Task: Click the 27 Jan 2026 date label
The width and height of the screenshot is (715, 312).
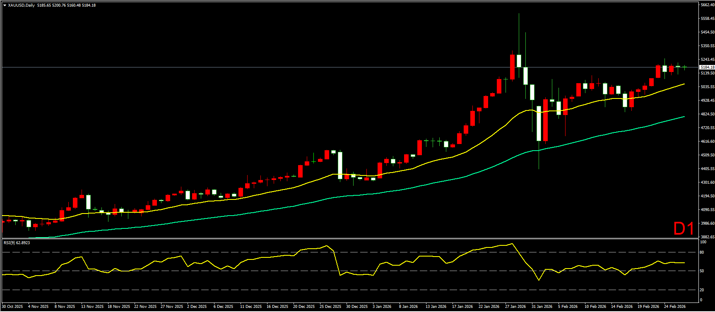Action: [x=515, y=307]
